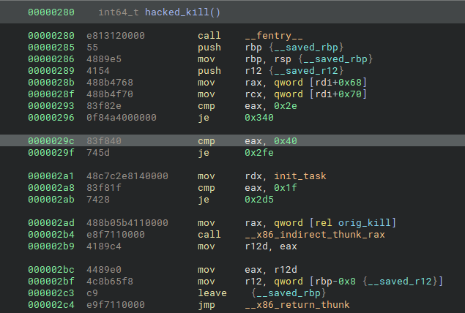Select the leave instruction at 000002c3
This screenshot has height=313, width=465.
point(212,293)
